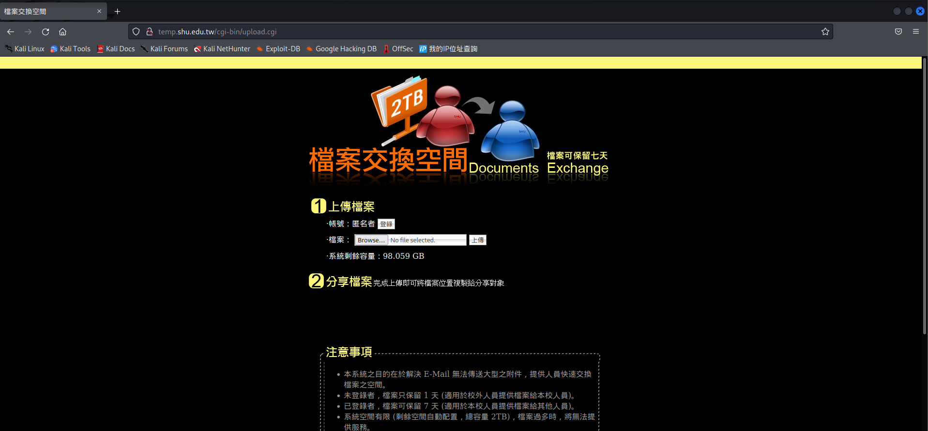Click the 帳號:匿名者 account label

click(351, 224)
